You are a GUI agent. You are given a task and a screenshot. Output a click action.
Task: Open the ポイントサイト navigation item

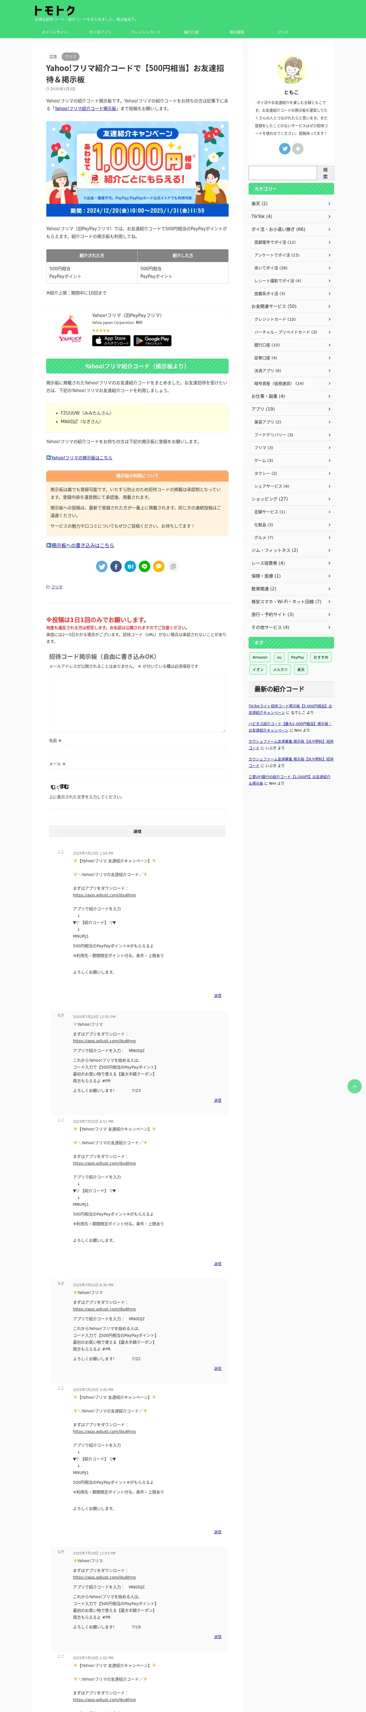[54, 32]
